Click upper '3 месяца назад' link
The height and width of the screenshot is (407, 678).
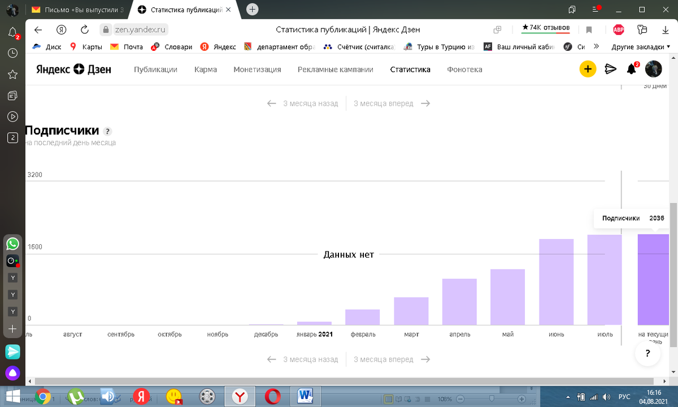(302, 103)
